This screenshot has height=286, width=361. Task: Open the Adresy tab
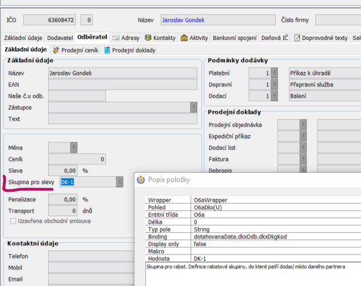[x=126, y=38]
